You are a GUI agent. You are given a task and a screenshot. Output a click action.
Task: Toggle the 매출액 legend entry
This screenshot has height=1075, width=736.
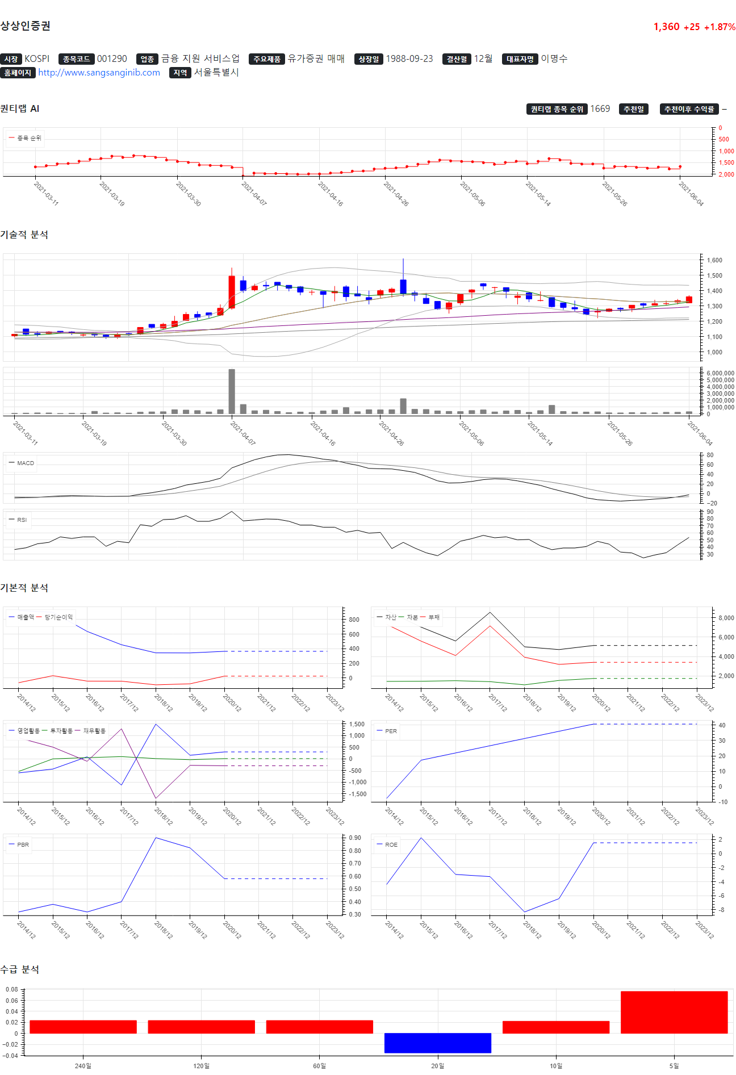coord(22,617)
